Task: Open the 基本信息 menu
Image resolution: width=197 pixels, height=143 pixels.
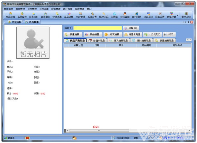Action: pyautogui.click(x=8, y=9)
